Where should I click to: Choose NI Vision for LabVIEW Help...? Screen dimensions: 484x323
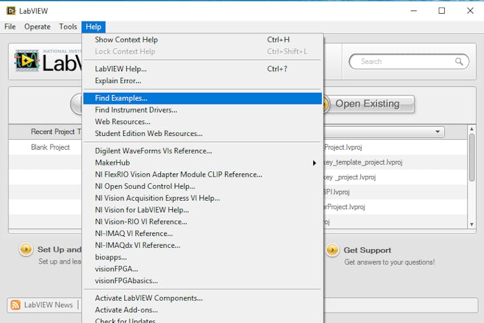tap(202, 210)
